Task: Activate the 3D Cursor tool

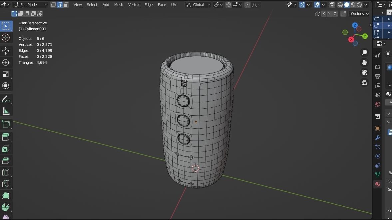Action: pyautogui.click(x=6, y=38)
